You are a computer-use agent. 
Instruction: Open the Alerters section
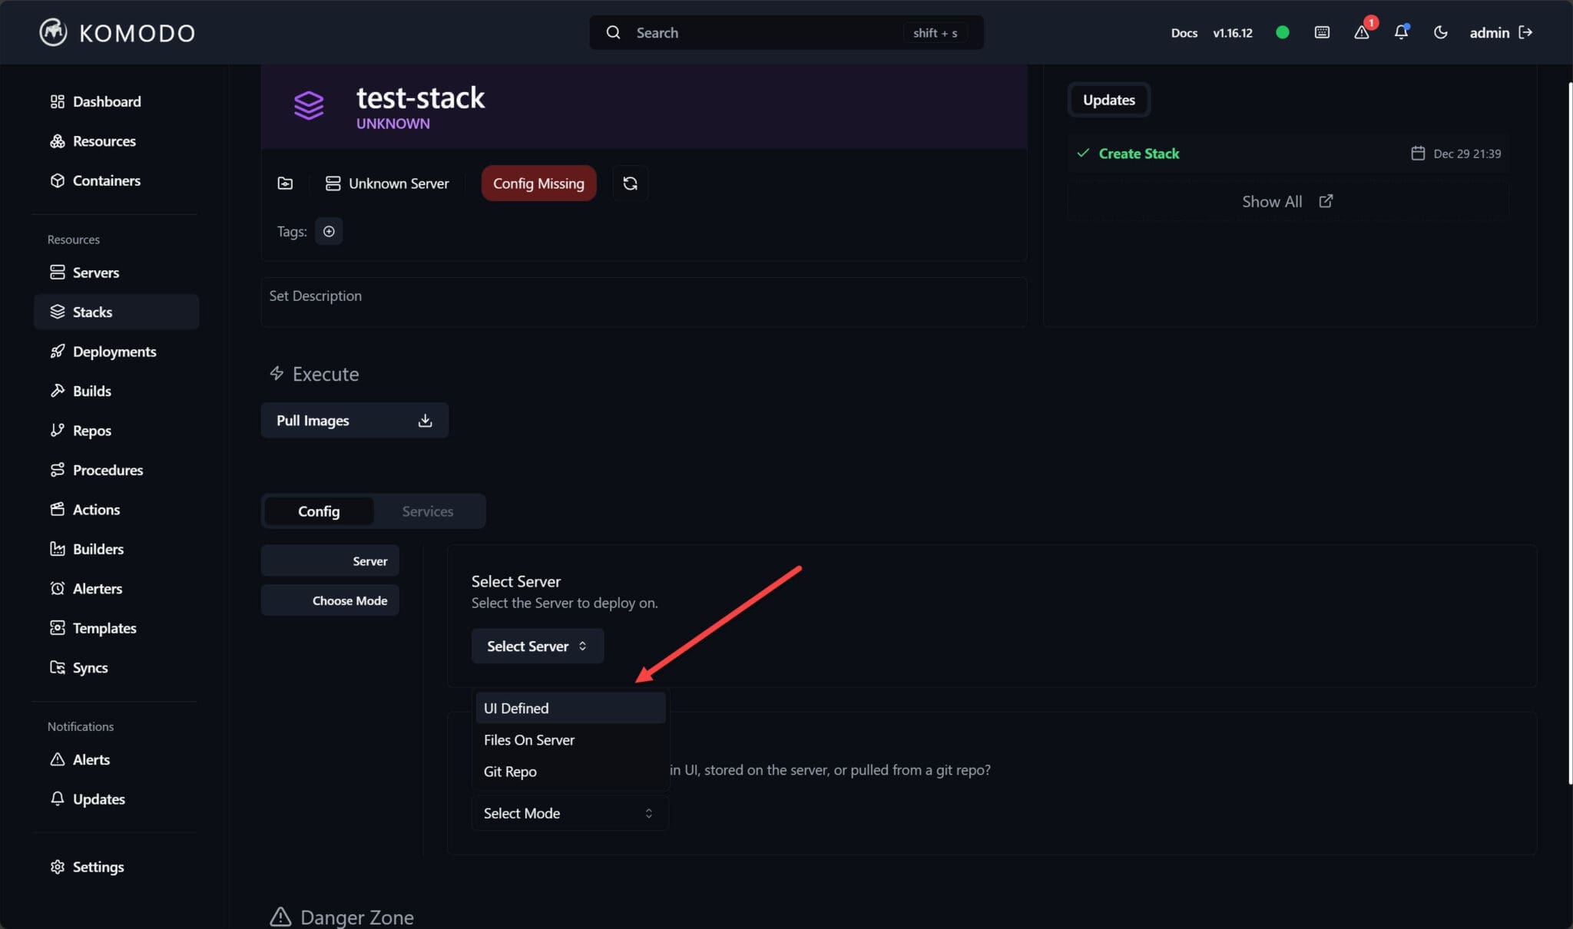coord(98,588)
